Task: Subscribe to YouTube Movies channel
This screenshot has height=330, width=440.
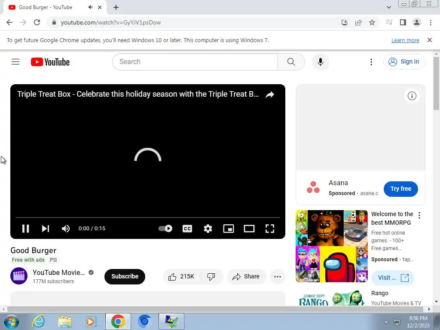Action: click(x=125, y=276)
